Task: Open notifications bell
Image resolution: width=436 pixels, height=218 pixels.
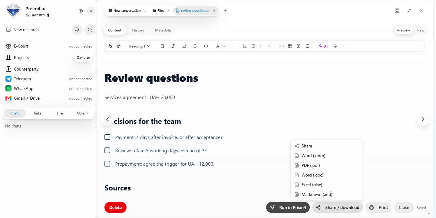Action: coord(77,30)
